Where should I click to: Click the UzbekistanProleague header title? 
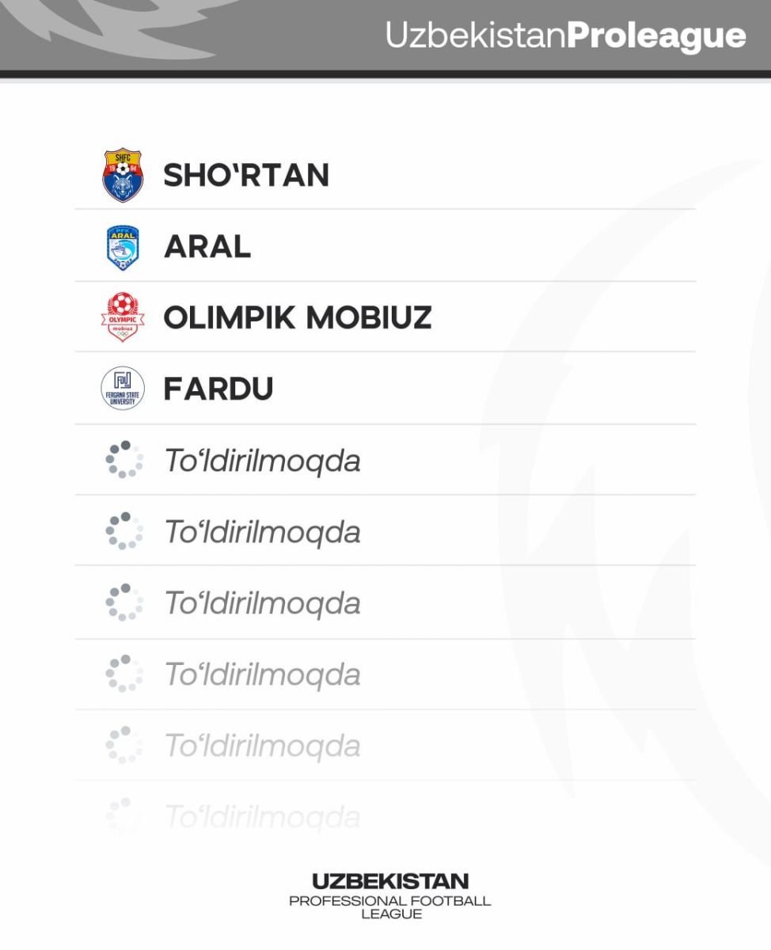tap(565, 36)
